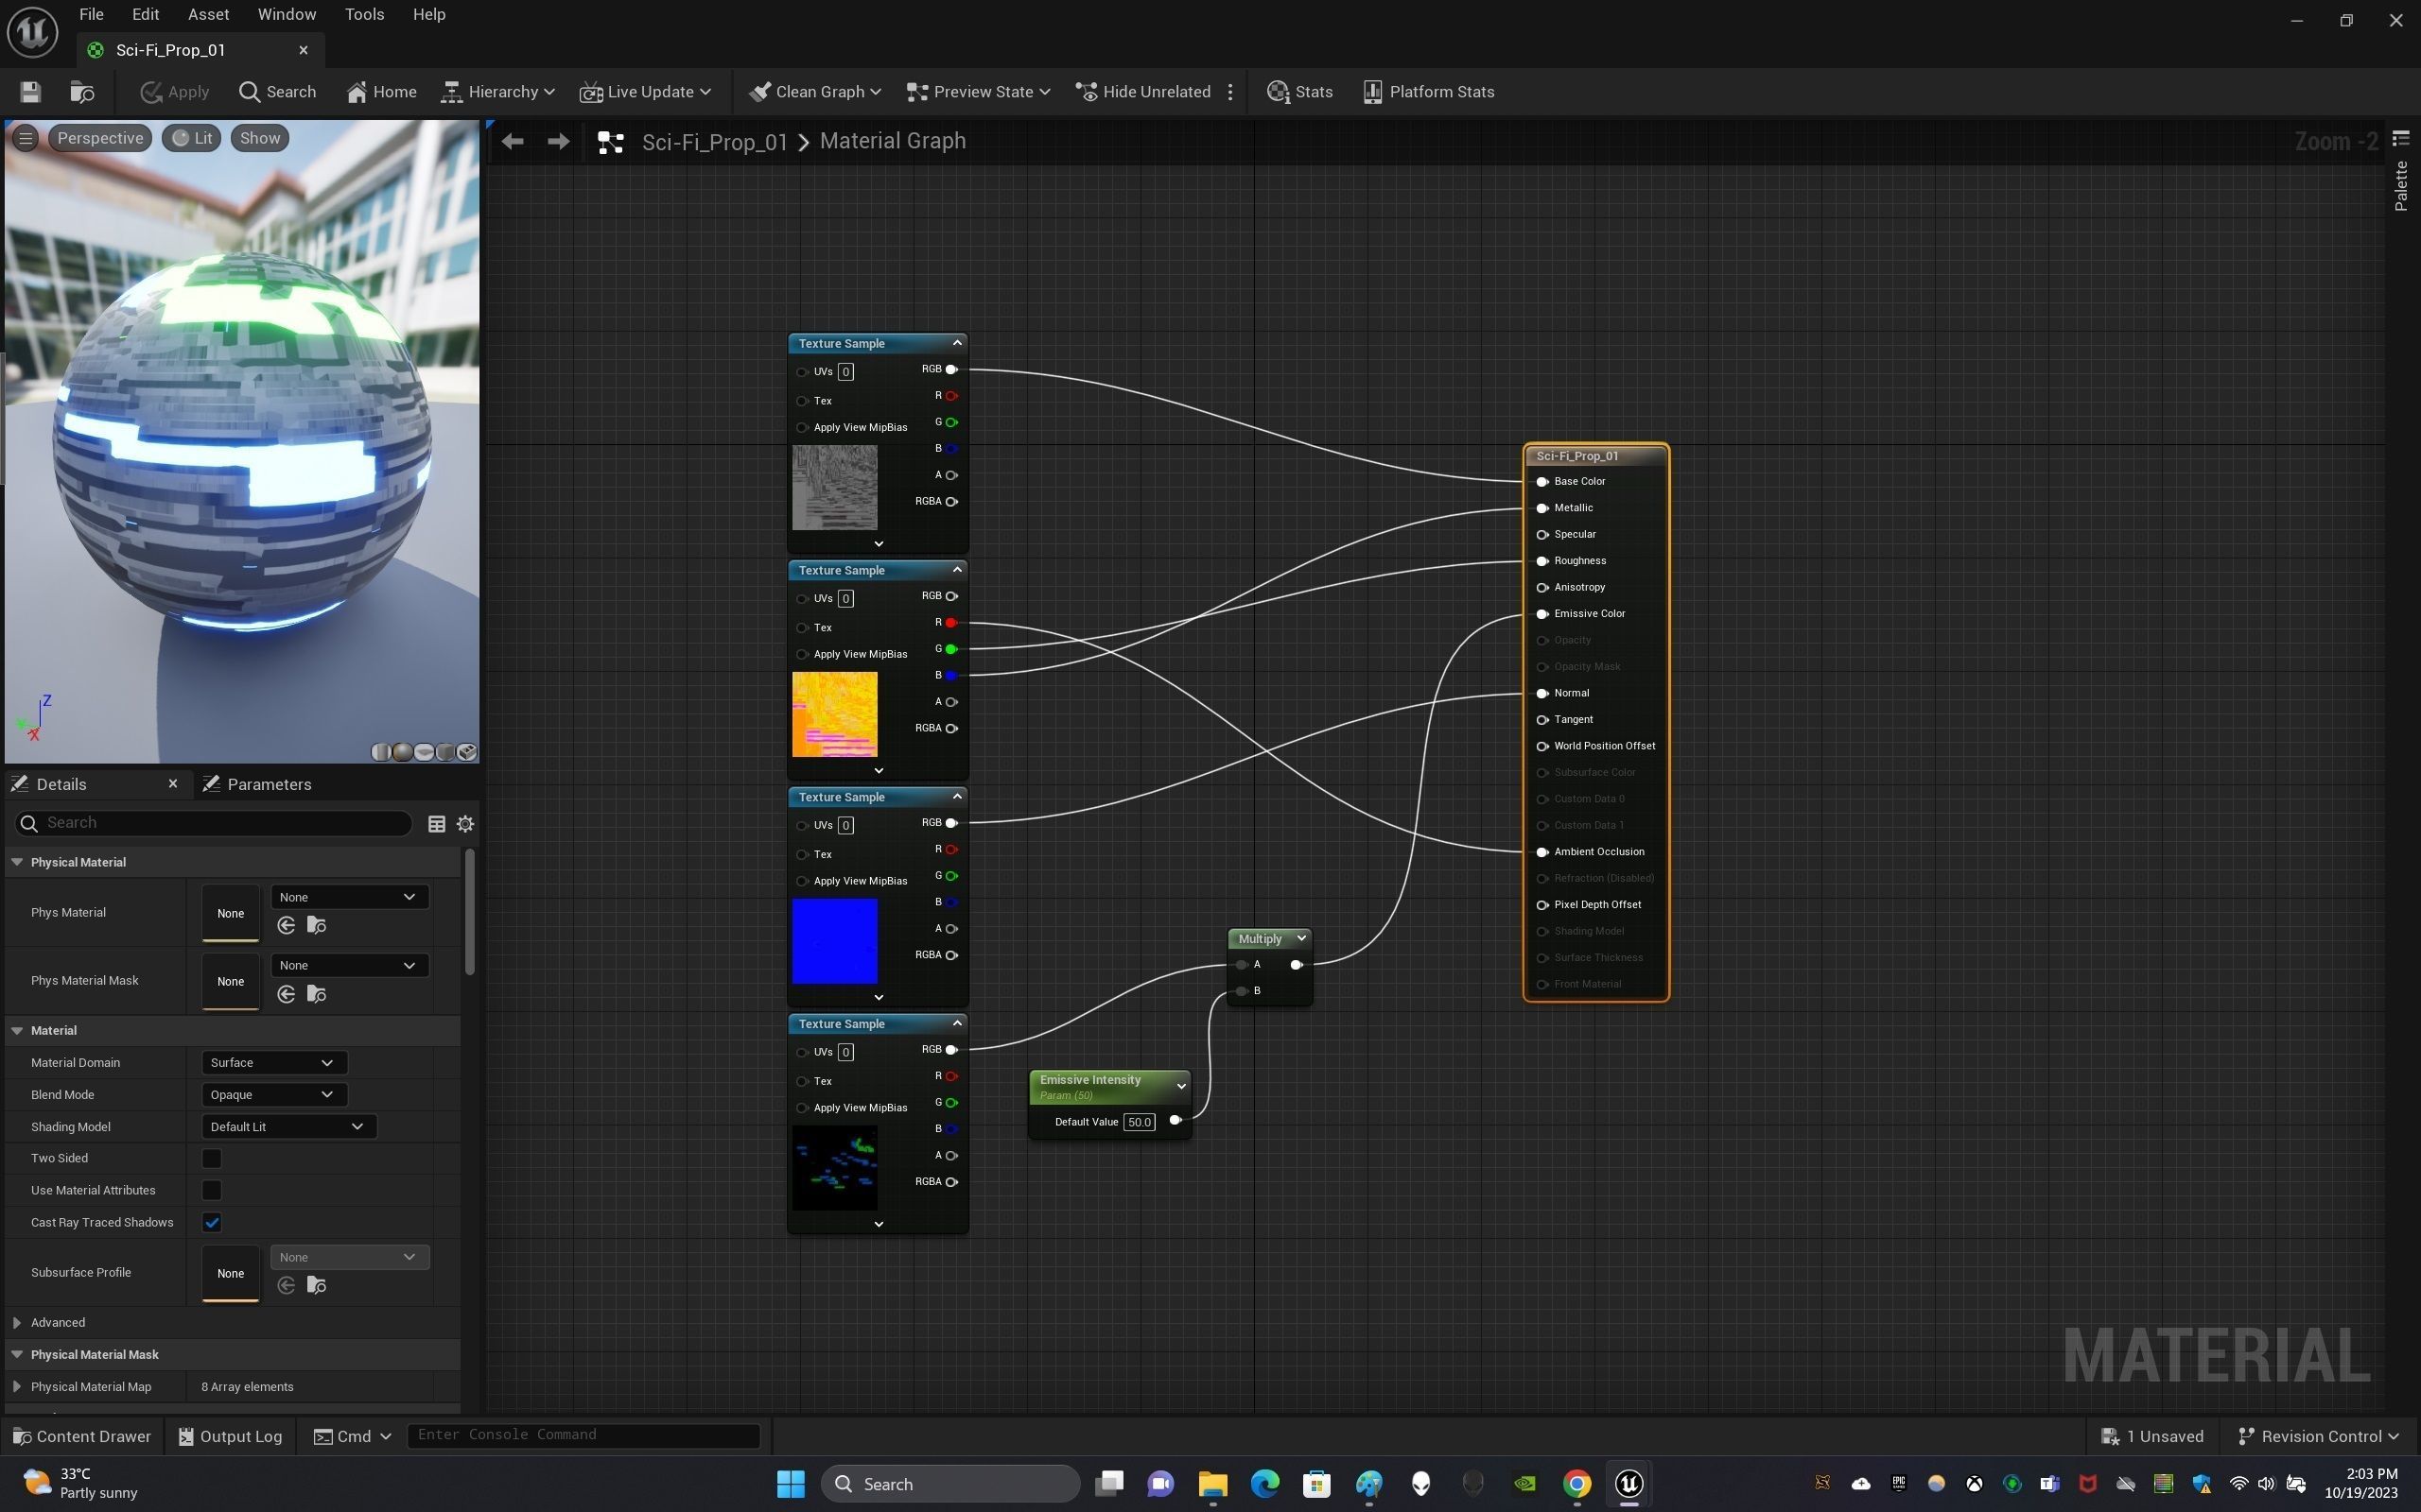Click the Browse to asset icon
2421x1512 pixels.
[82, 92]
